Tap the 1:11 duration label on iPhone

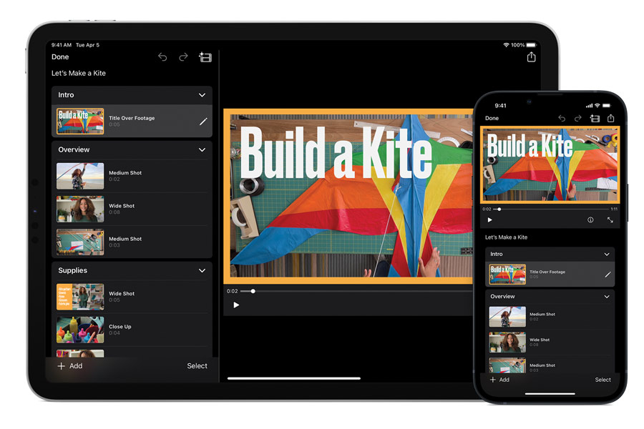click(x=614, y=209)
